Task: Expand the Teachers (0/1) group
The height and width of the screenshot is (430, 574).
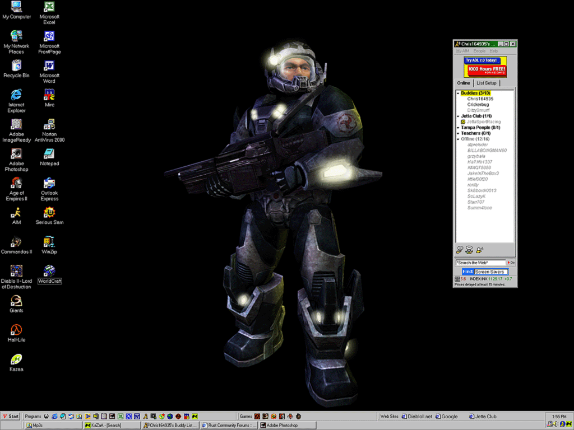Action: pyautogui.click(x=458, y=133)
